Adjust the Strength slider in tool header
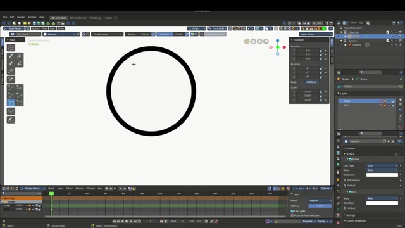Screen dimensions: 405x228 tap(171, 34)
